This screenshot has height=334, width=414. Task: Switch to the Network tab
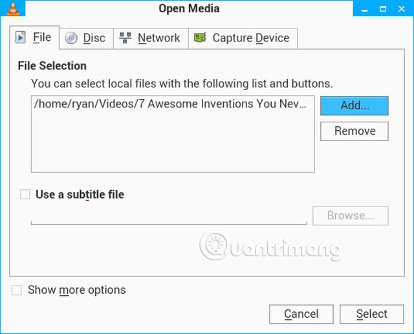[150, 38]
